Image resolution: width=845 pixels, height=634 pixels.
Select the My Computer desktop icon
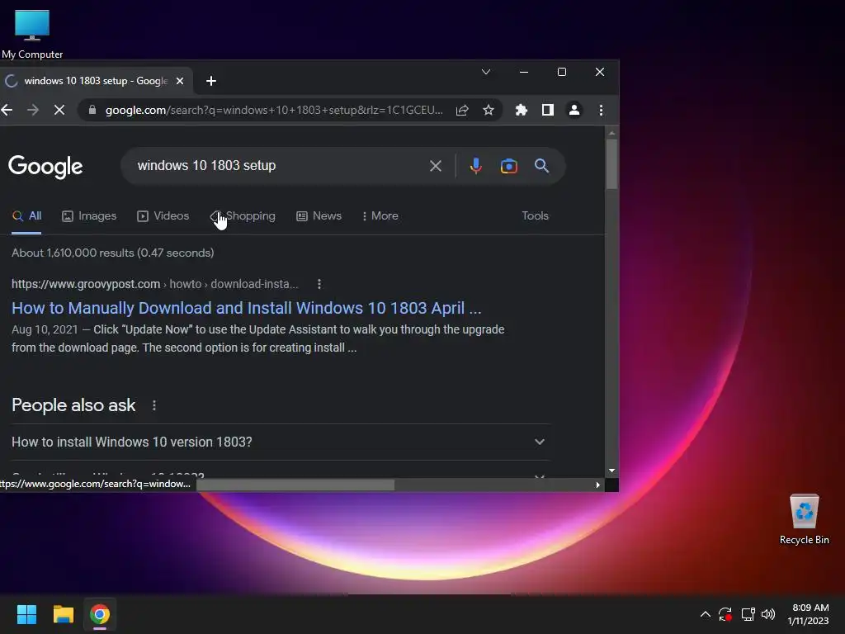[x=32, y=33]
